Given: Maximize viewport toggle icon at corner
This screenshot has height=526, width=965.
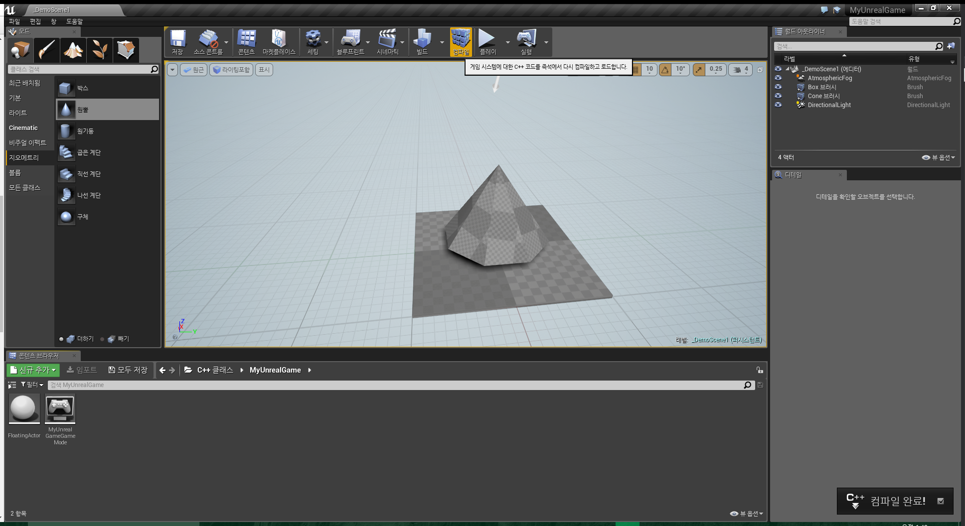Looking at the screenshot, I should (x=760, y=70).
